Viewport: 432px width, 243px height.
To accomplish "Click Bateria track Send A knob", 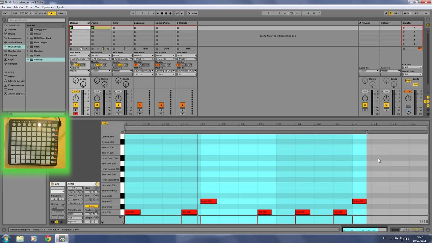I will 76,81.
